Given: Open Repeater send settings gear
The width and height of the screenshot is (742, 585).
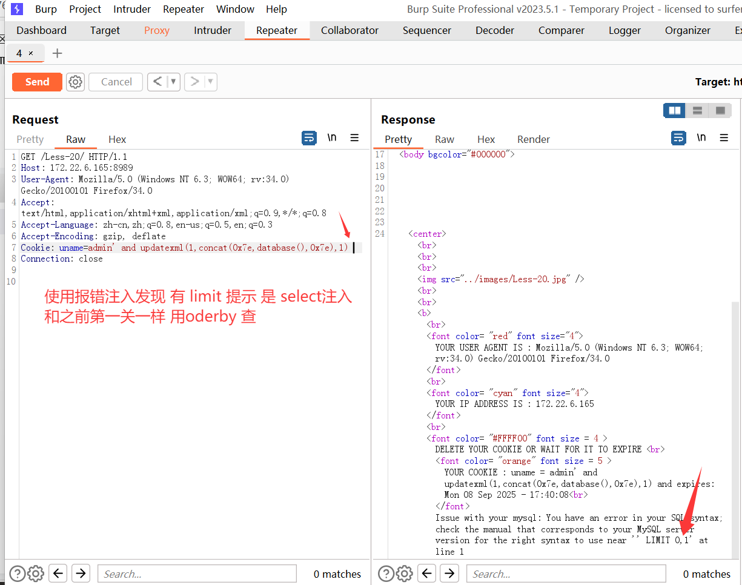Looking at the screenshot, I should 75,82.
